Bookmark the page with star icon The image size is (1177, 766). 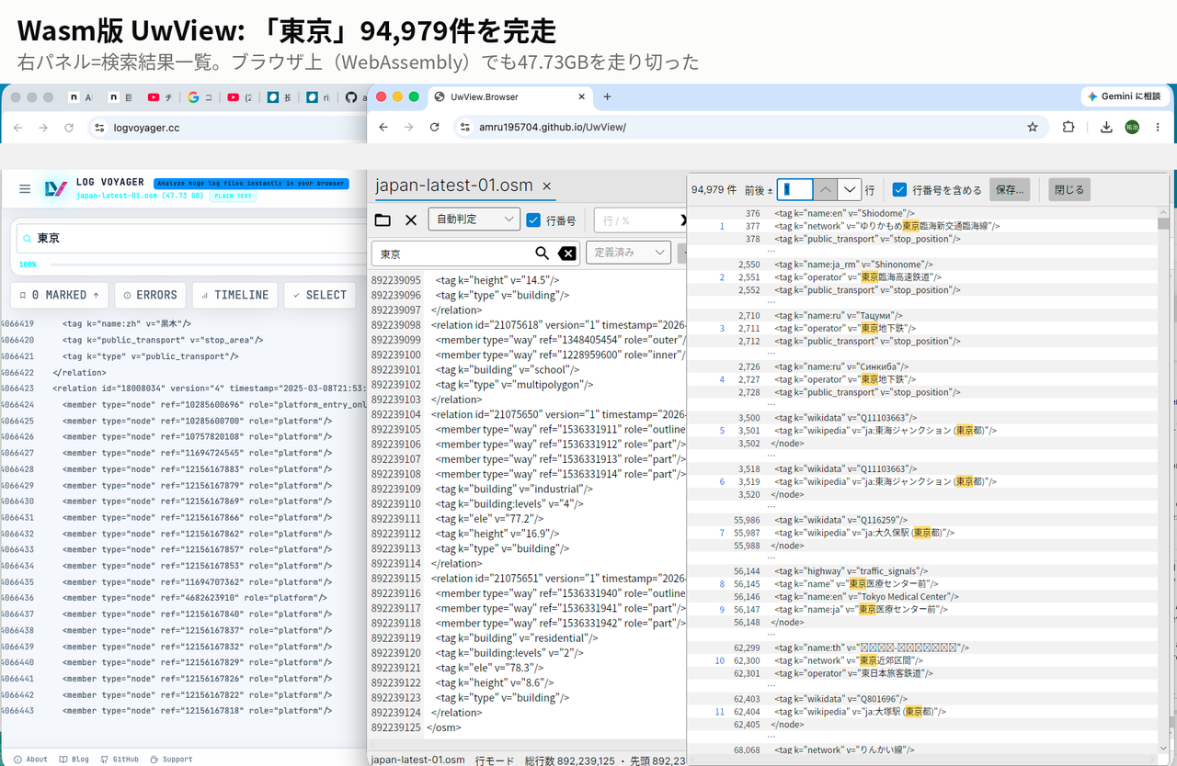(x=1033, y=127)
